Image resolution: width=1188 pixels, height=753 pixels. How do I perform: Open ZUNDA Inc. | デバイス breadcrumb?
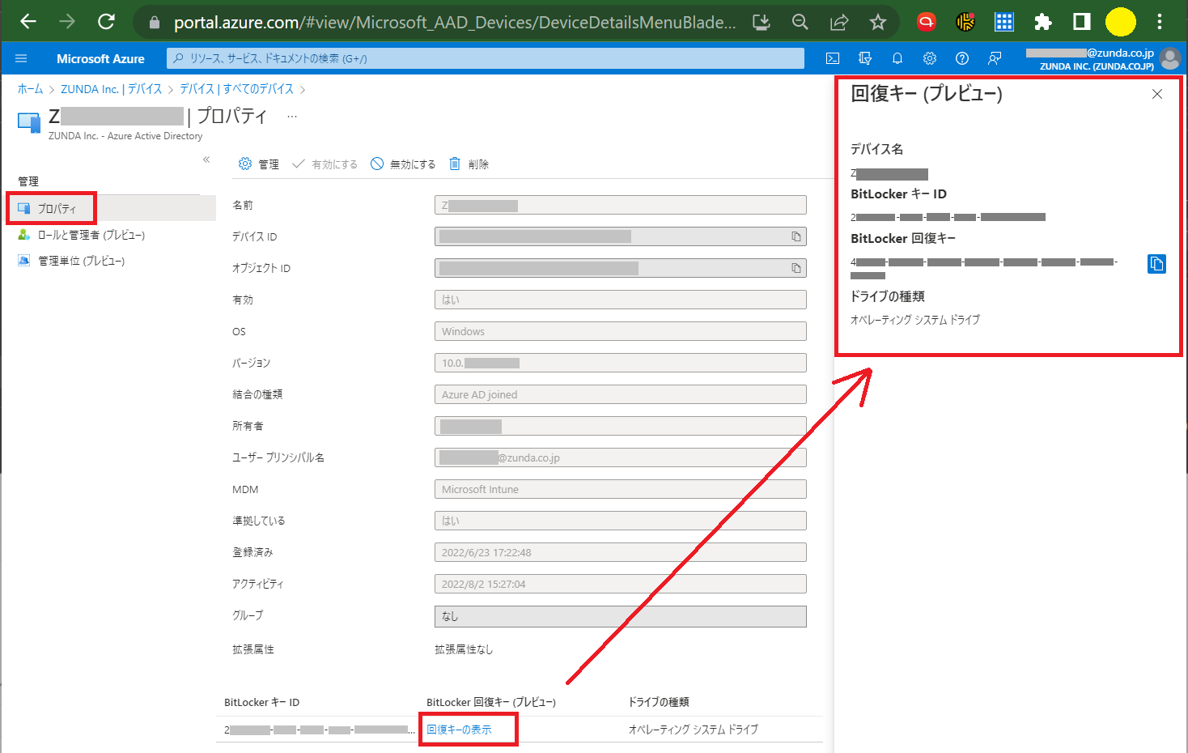tap(112, 89)
